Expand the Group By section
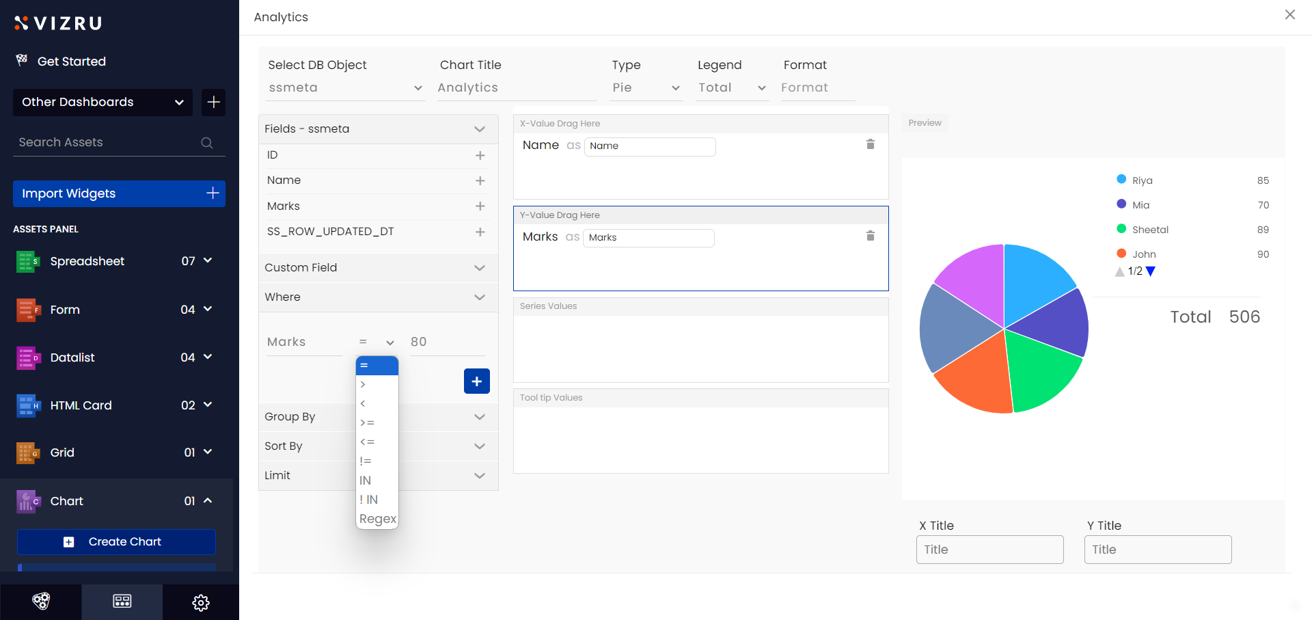 [x=479, y=417]
